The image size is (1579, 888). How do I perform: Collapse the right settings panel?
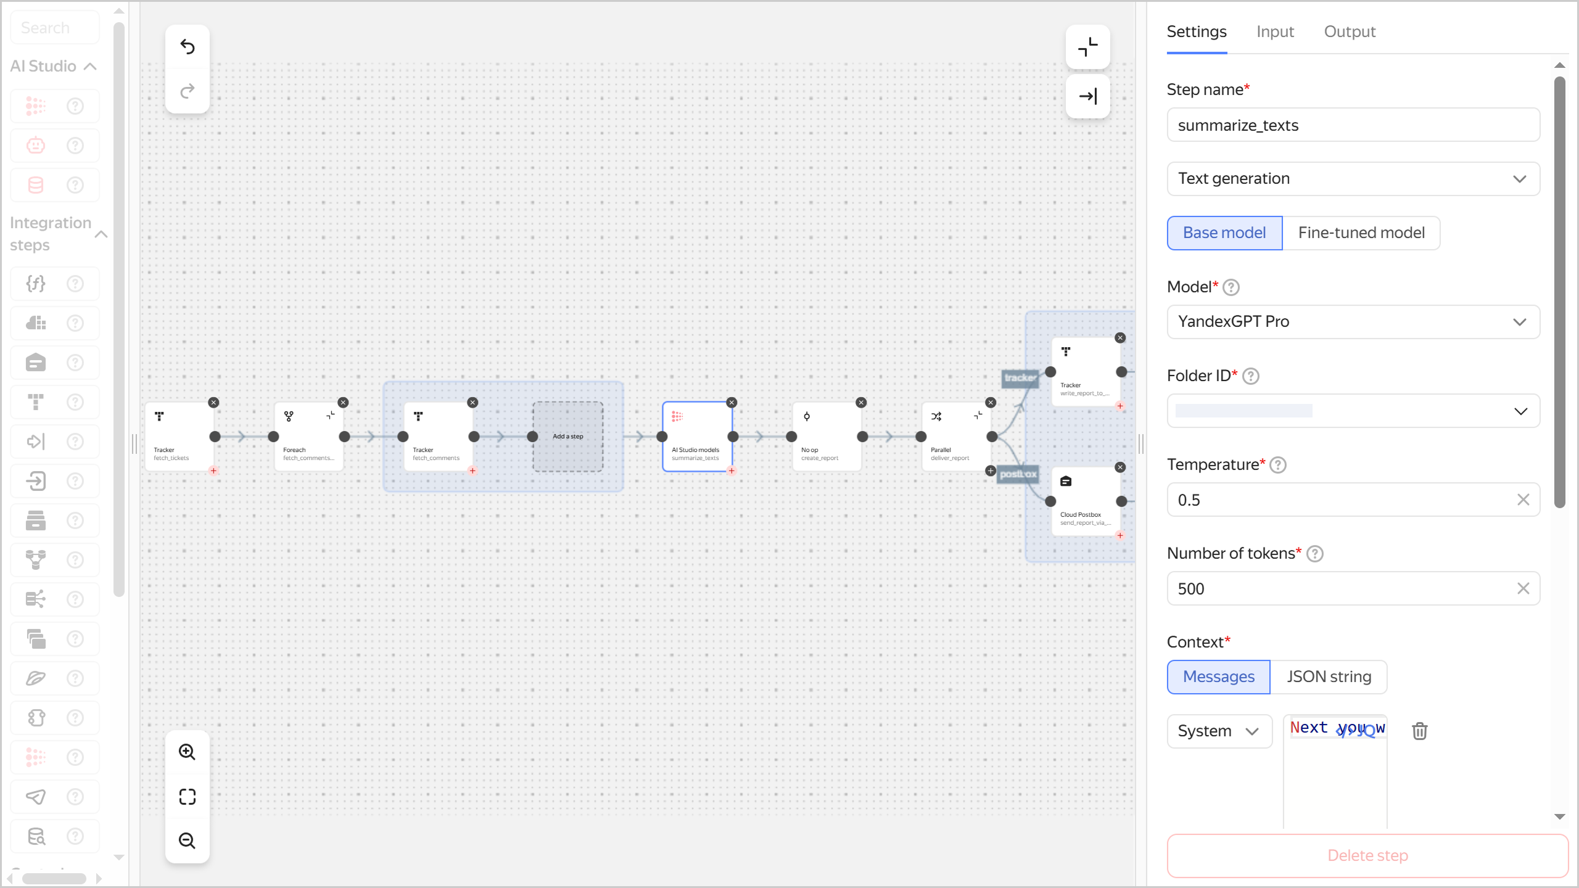[1087, 96]
